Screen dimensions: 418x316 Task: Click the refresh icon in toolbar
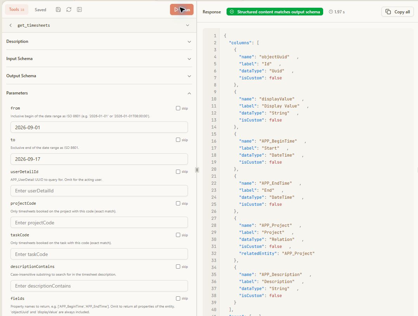tap(69, 9)
